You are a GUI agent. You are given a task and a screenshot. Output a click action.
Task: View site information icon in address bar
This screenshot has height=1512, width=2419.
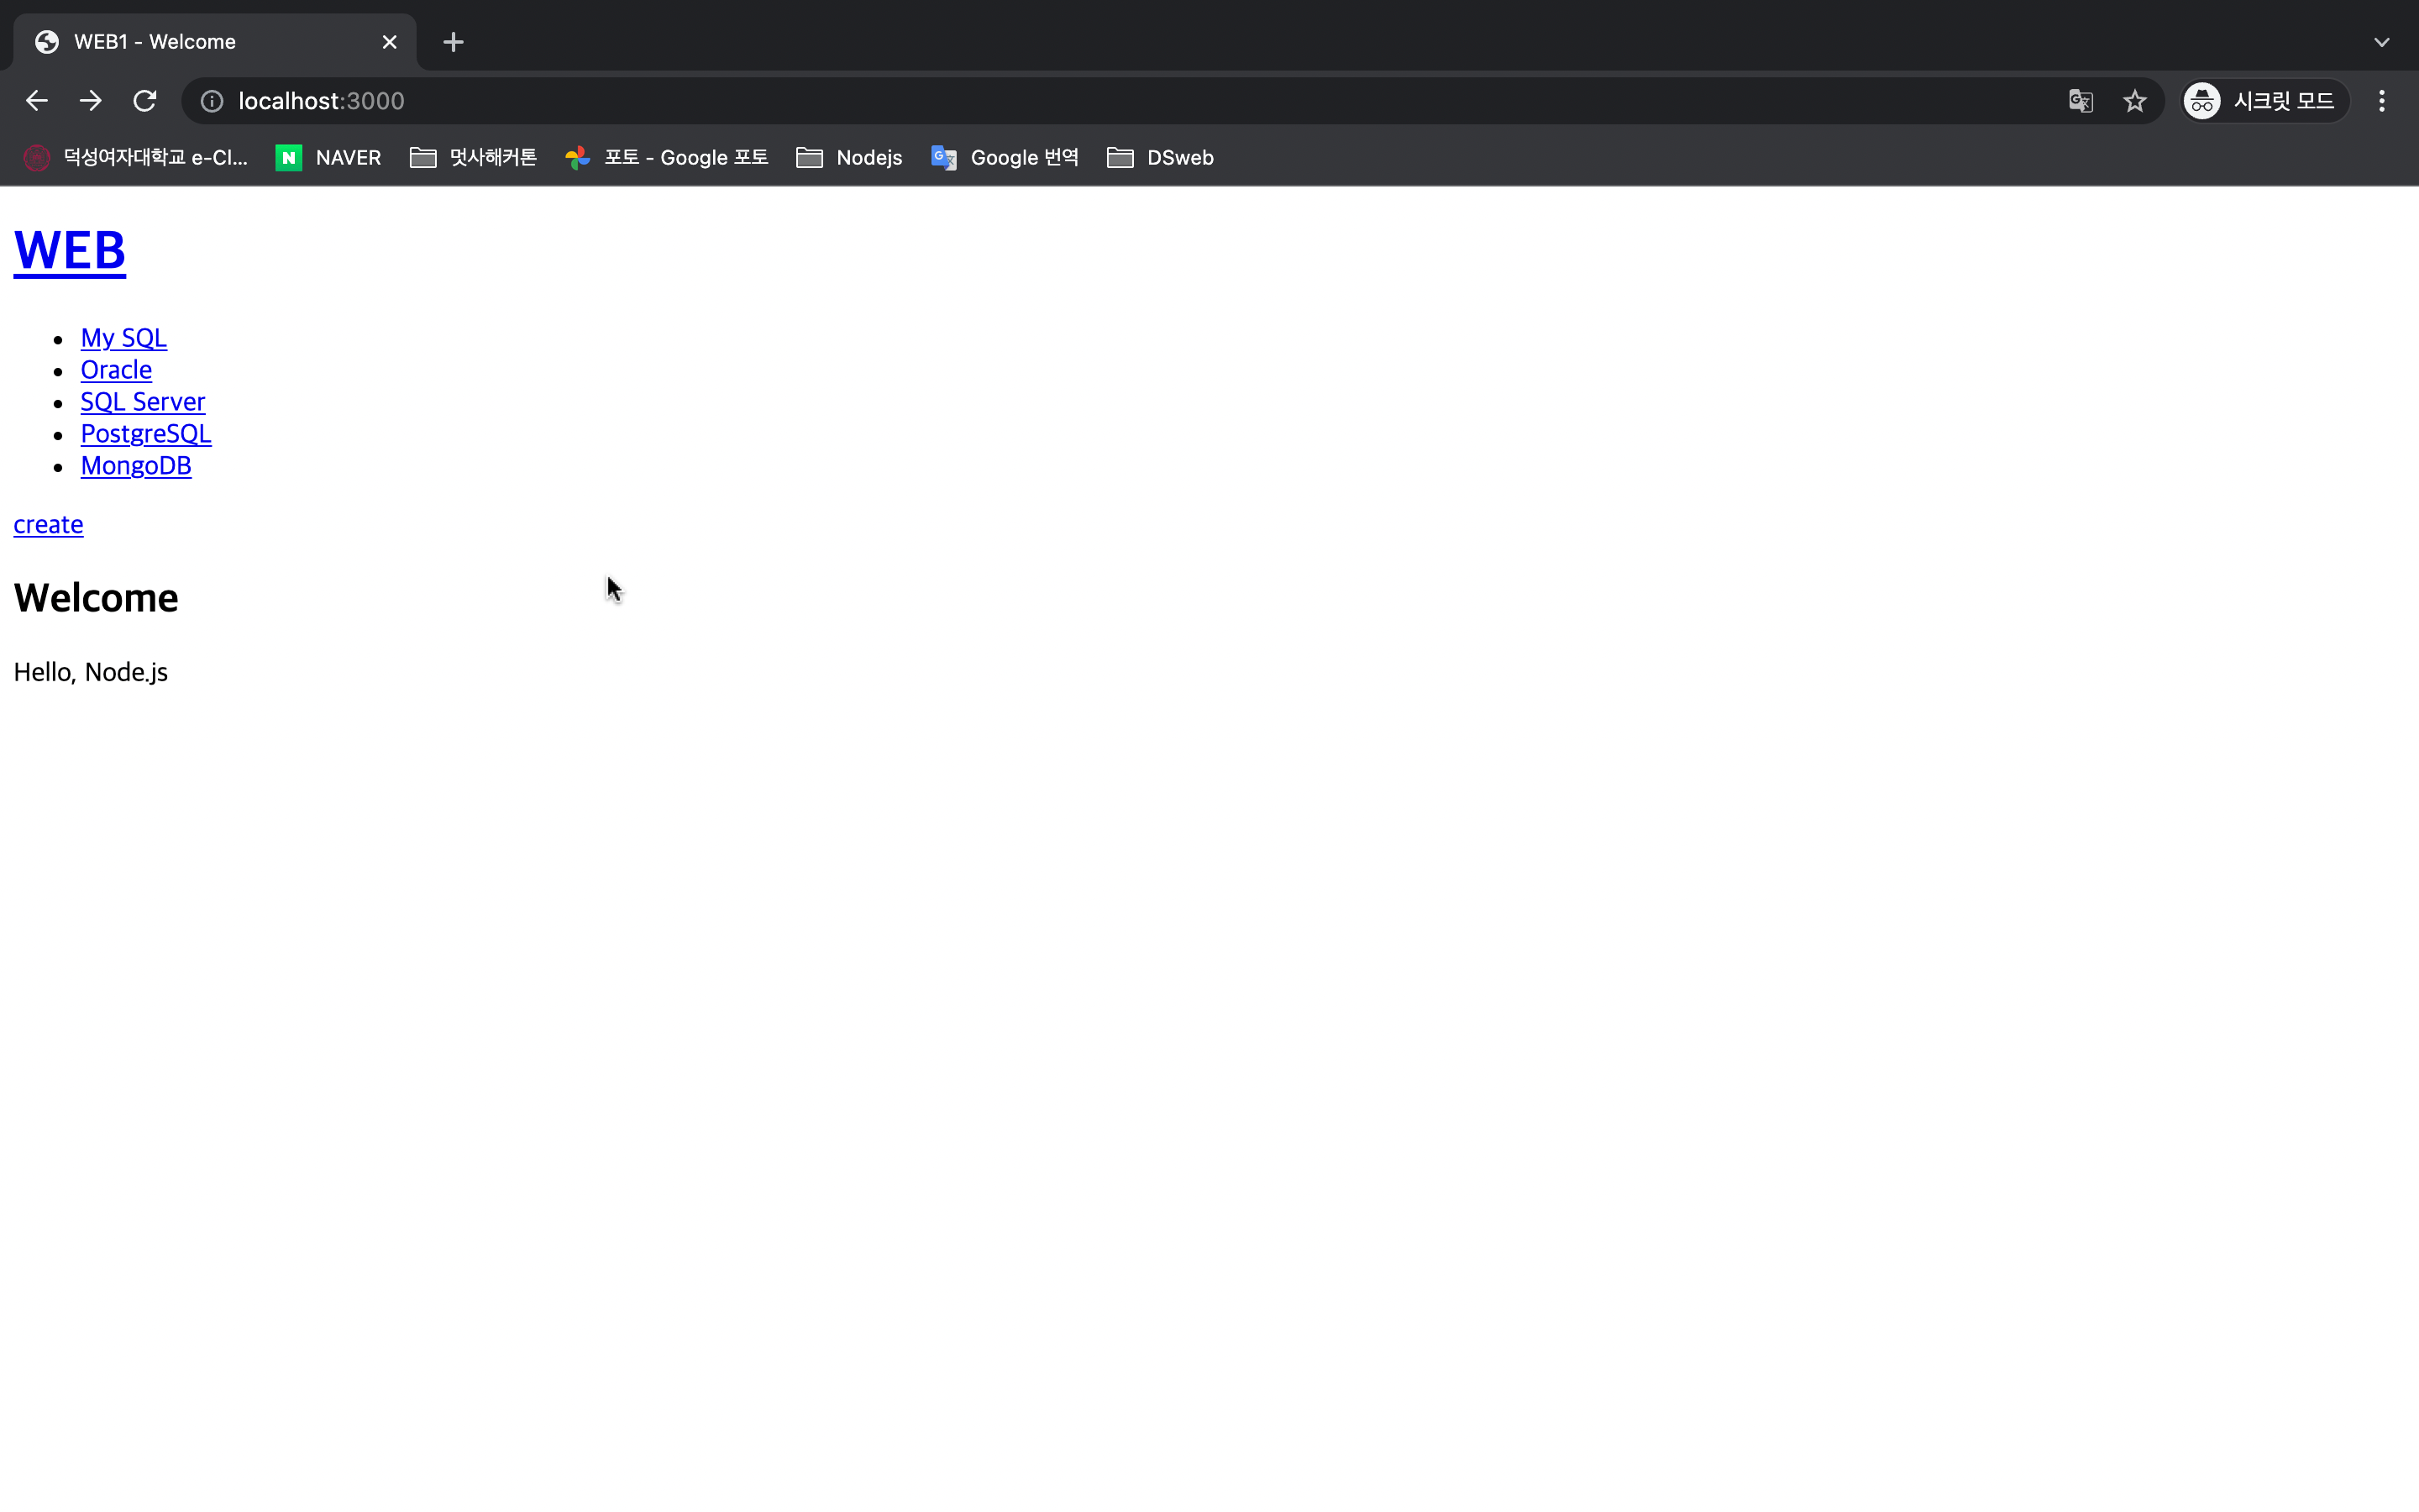click(212, 101)
